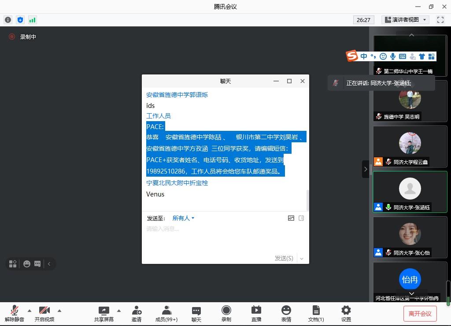Click the blue security shield icon
The image size is (451, 326).
tap(20, 20)
